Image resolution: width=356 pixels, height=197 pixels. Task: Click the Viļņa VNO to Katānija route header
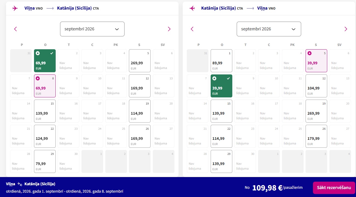pos(61,8)
